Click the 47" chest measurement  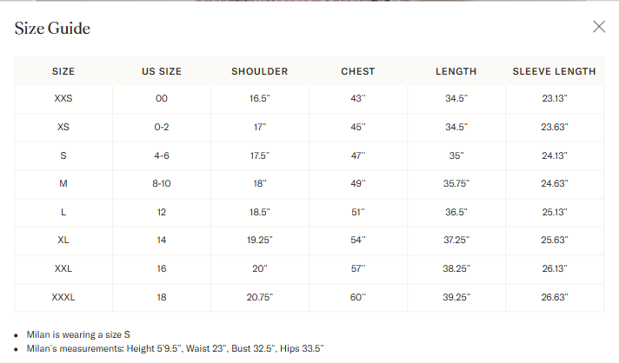pos(358,155)
